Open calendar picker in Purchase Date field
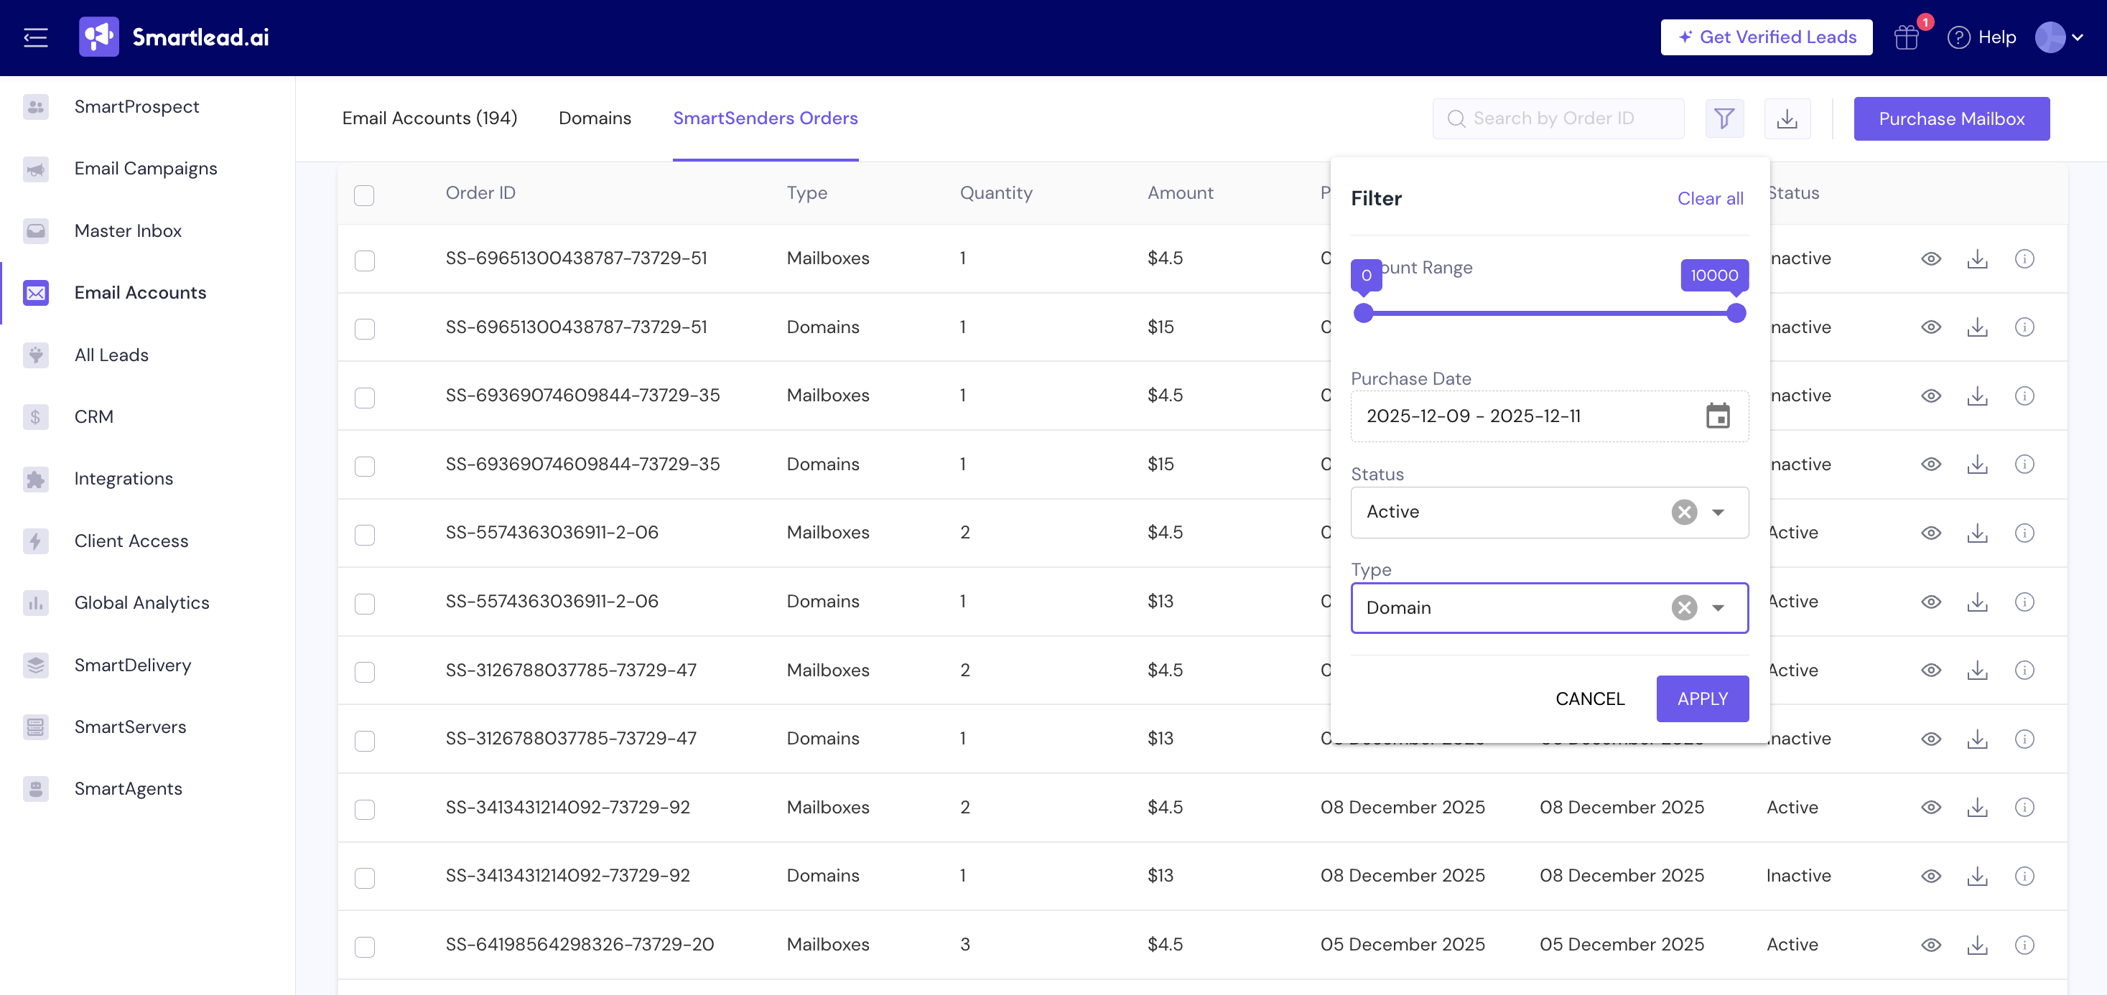2107x995 pixels. tap(1718, 416)
